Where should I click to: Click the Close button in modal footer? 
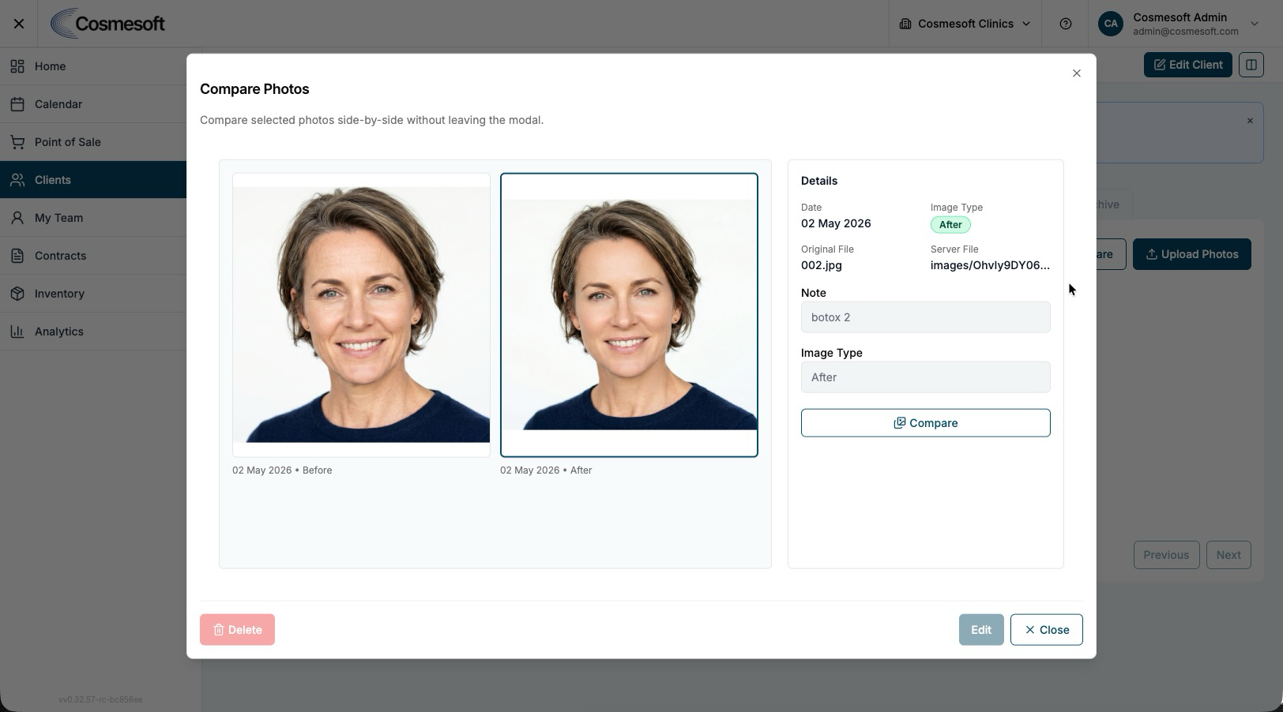[x=1047, y=630]
